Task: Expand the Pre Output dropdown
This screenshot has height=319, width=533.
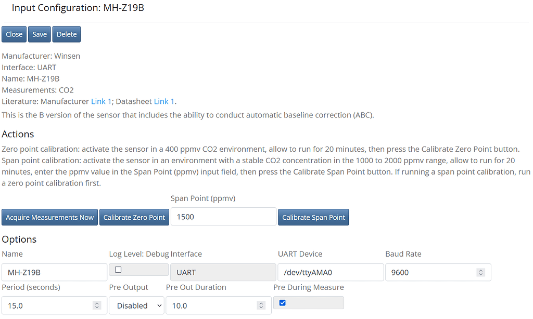Action: [x=136, y=305]
